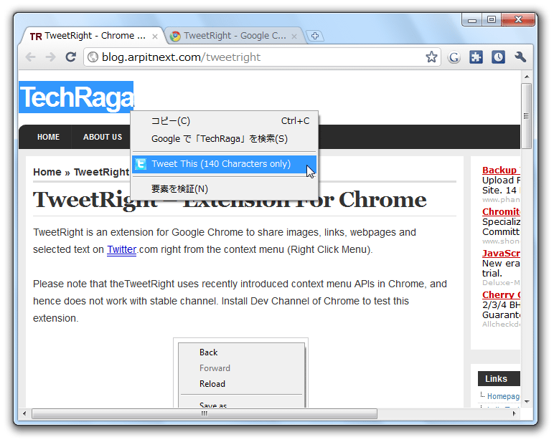
Task: Click the browser Back arrow
Action: click(30, 57)
